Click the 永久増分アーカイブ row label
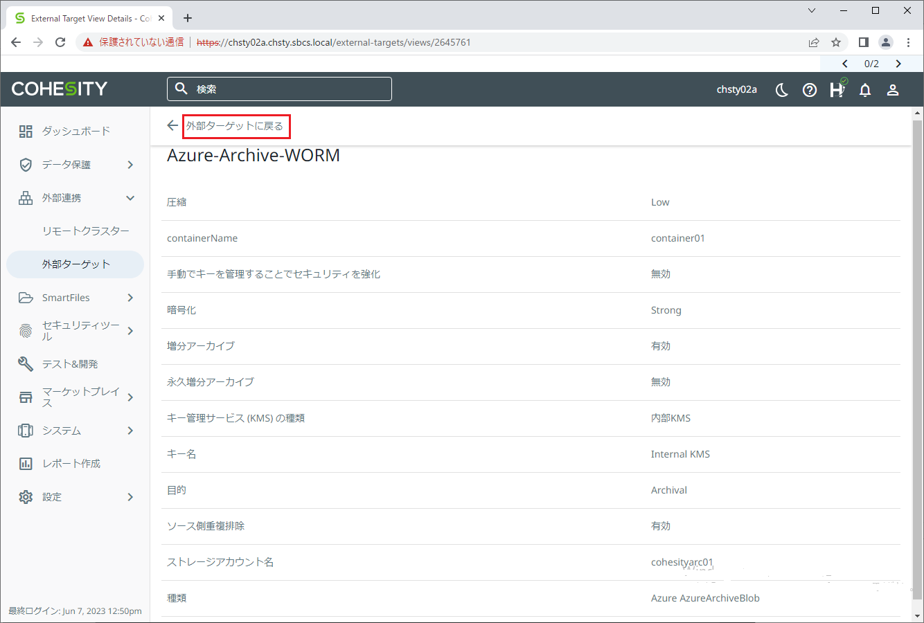The image size is (924, 623). click(x=211, y=382)
